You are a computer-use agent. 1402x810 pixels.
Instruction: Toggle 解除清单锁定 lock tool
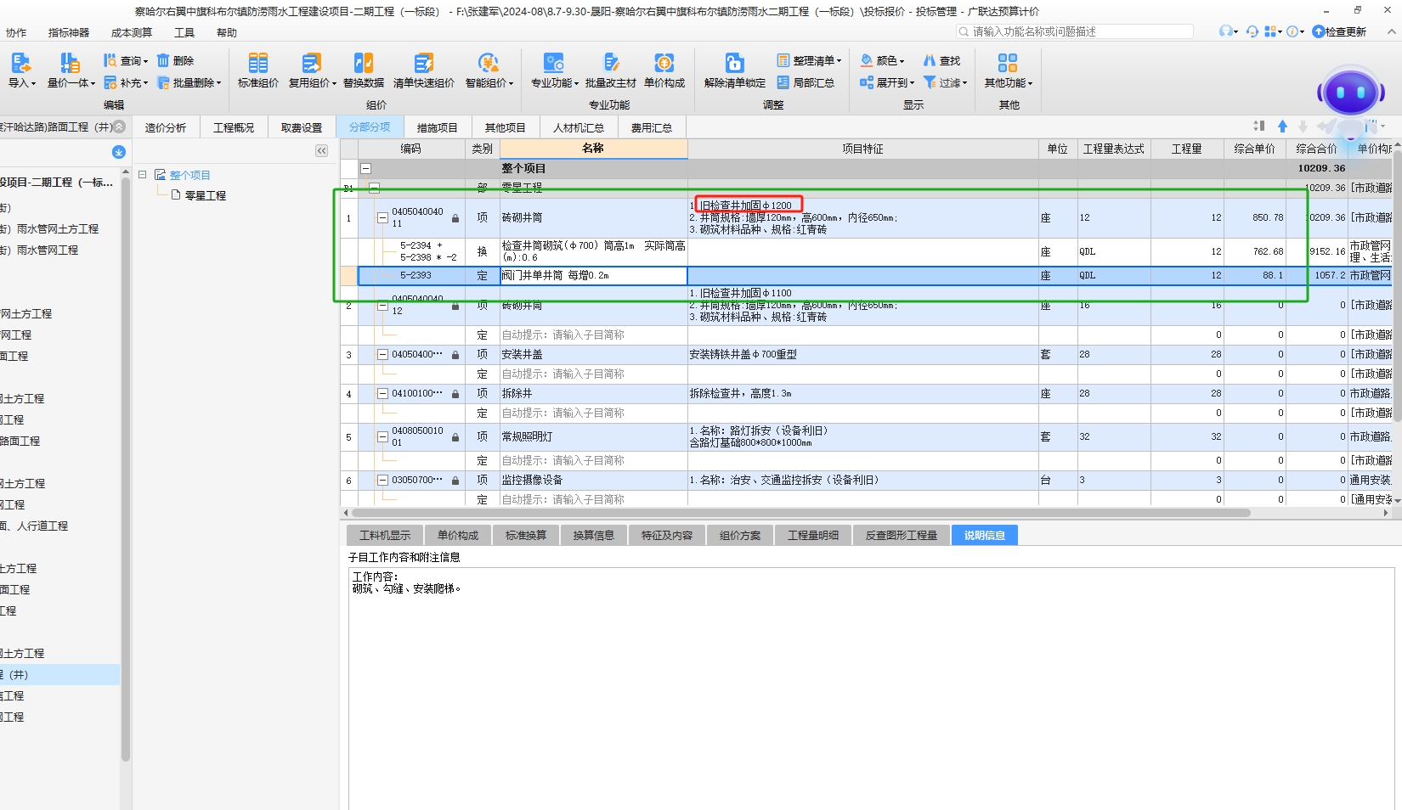[734, 70]
